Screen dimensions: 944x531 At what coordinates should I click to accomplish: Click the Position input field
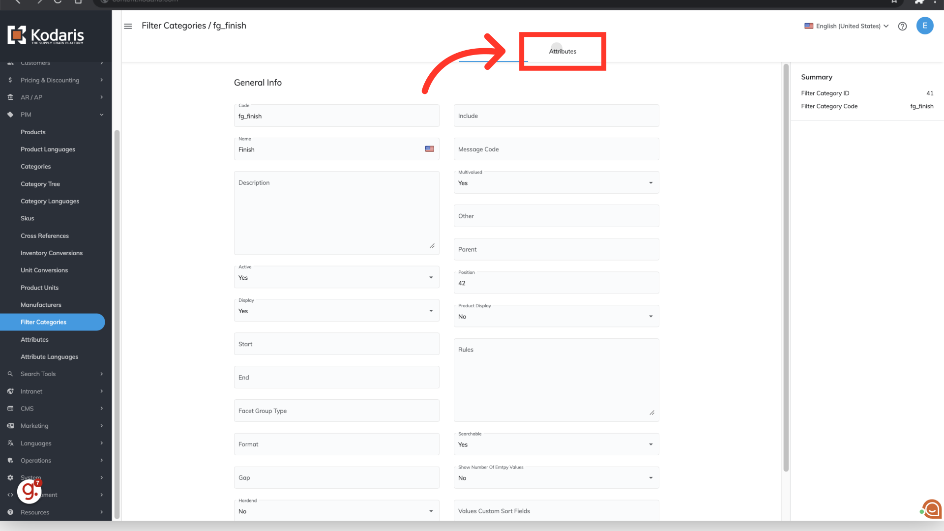pyautogui.click(x=556, y=283)
